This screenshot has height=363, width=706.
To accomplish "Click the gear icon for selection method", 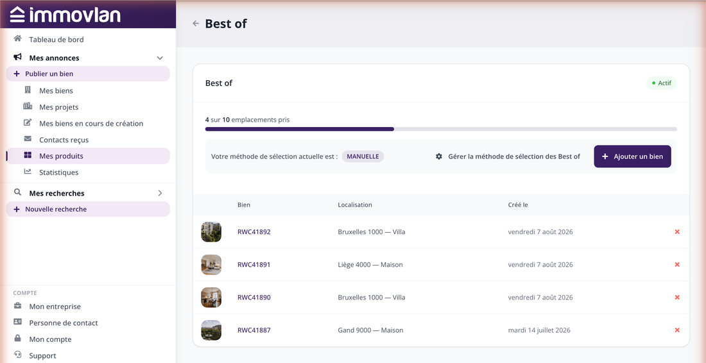I will (x=439, y=156).
